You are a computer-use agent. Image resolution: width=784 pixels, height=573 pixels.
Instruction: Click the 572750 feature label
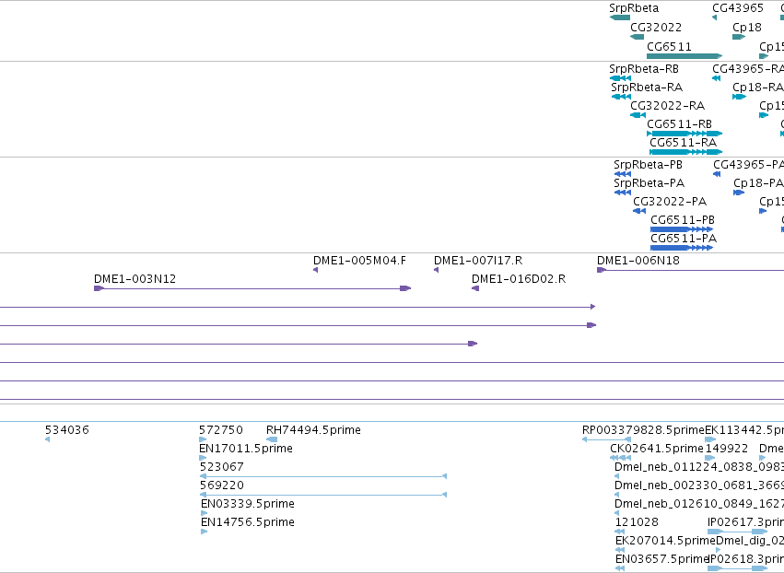221,430
